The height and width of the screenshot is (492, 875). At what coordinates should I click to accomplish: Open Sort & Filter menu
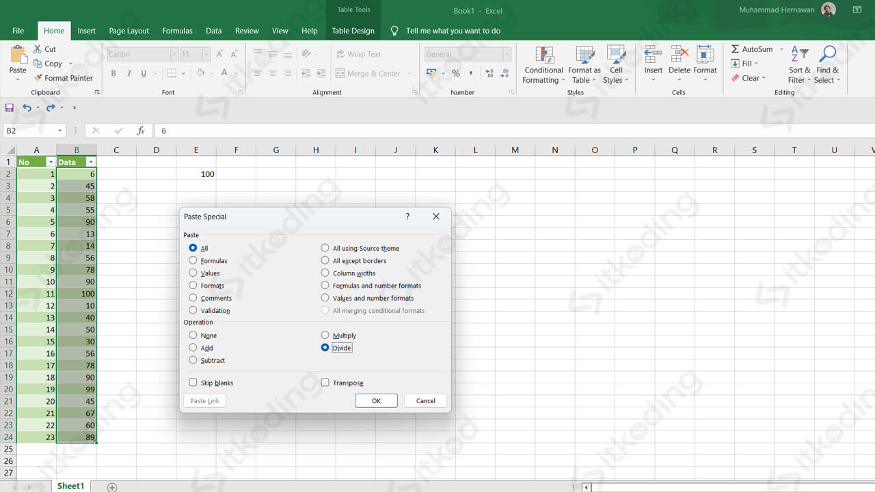click(x=800, y=66)
